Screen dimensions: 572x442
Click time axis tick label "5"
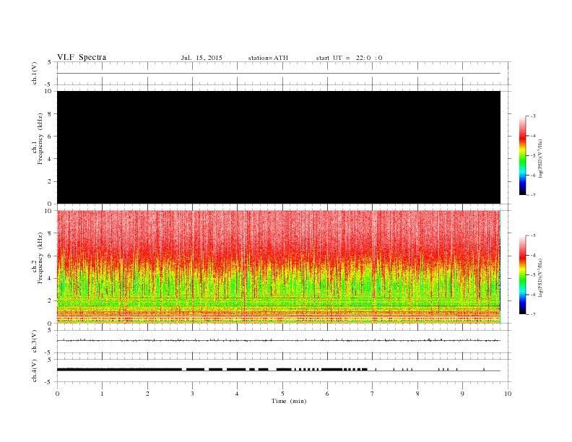tap(282, 394)
